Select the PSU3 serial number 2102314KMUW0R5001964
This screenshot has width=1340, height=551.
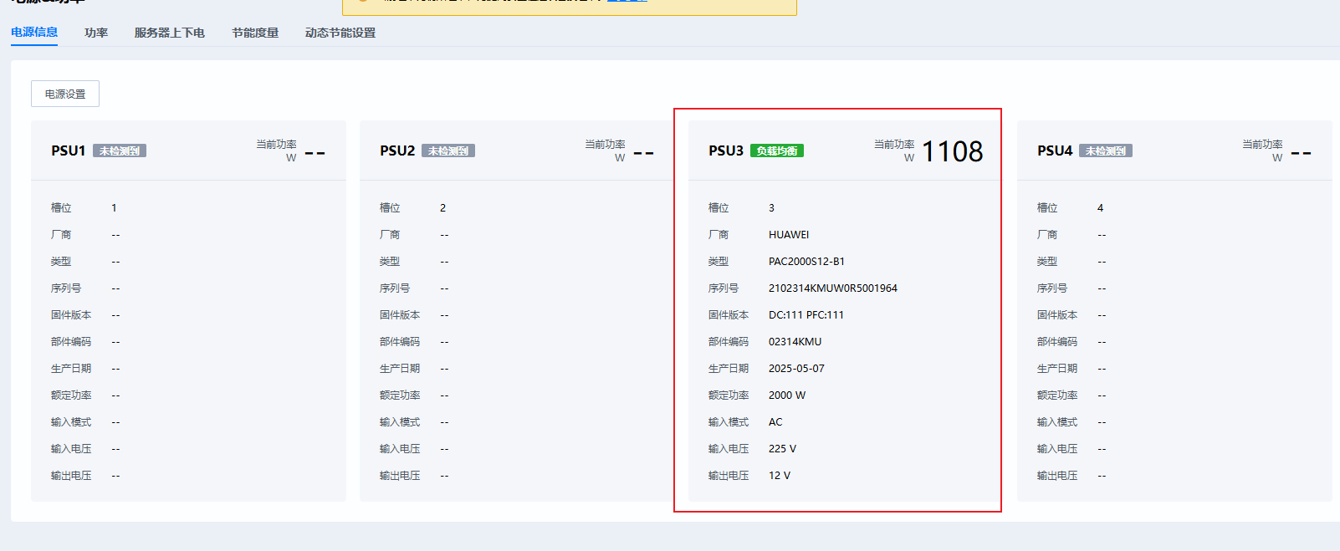(x=832, y=288)
